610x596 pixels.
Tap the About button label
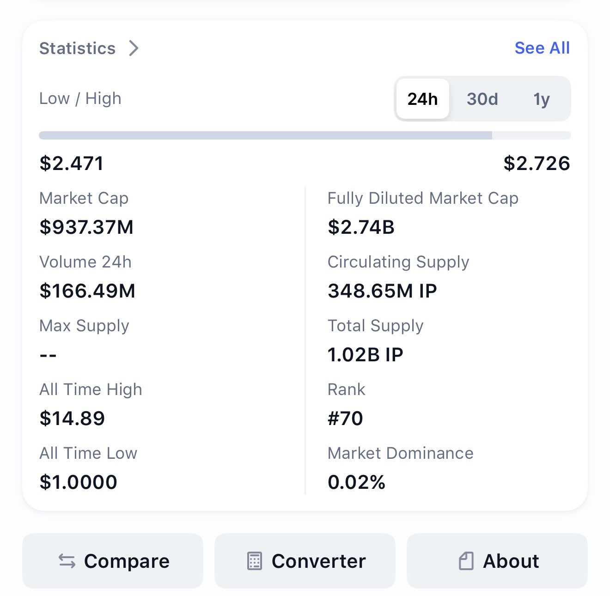point(511,561)
